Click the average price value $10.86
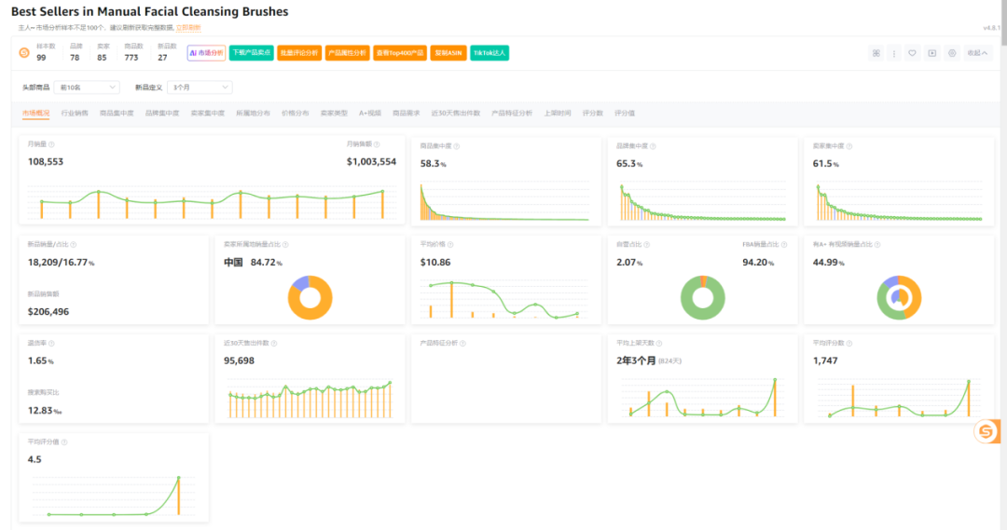1007x530 pixels. click(x=435, y=263)
